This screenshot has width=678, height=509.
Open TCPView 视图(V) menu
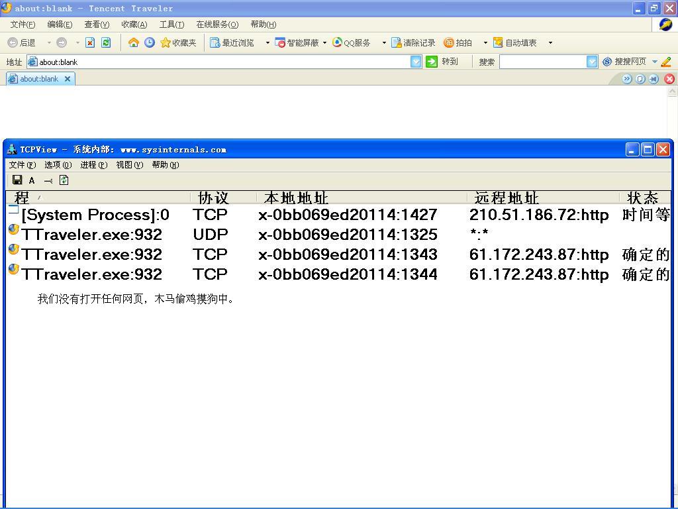pos(130,164)
